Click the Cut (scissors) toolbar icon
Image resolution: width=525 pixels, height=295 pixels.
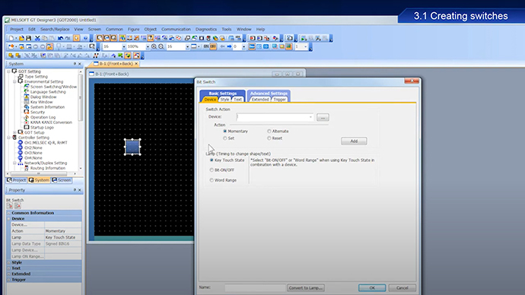(37, 38)
